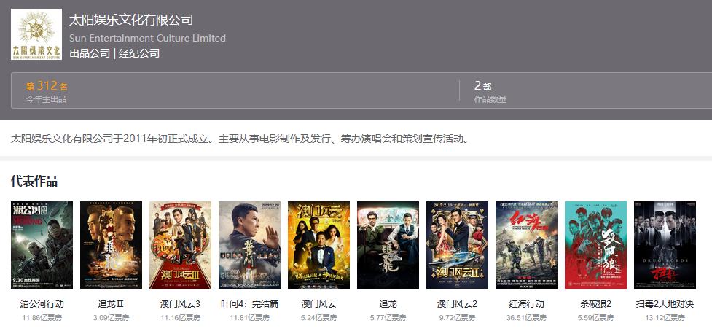Click the 36.51亿票房 box office text

point(527,318)
